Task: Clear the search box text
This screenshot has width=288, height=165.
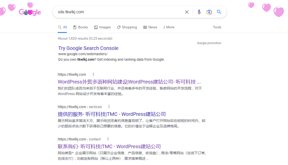Action: click(x=187, y=12)
